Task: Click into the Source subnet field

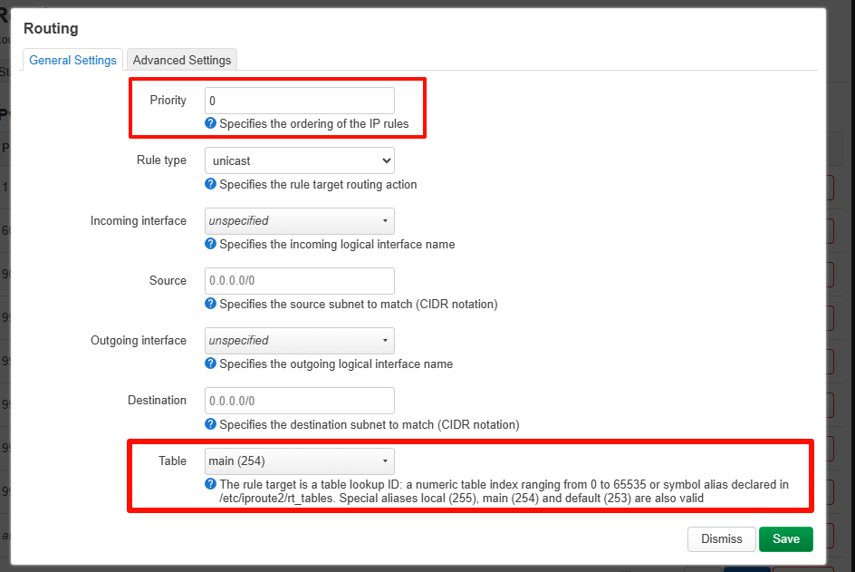Action: click(x=299, y=281)
